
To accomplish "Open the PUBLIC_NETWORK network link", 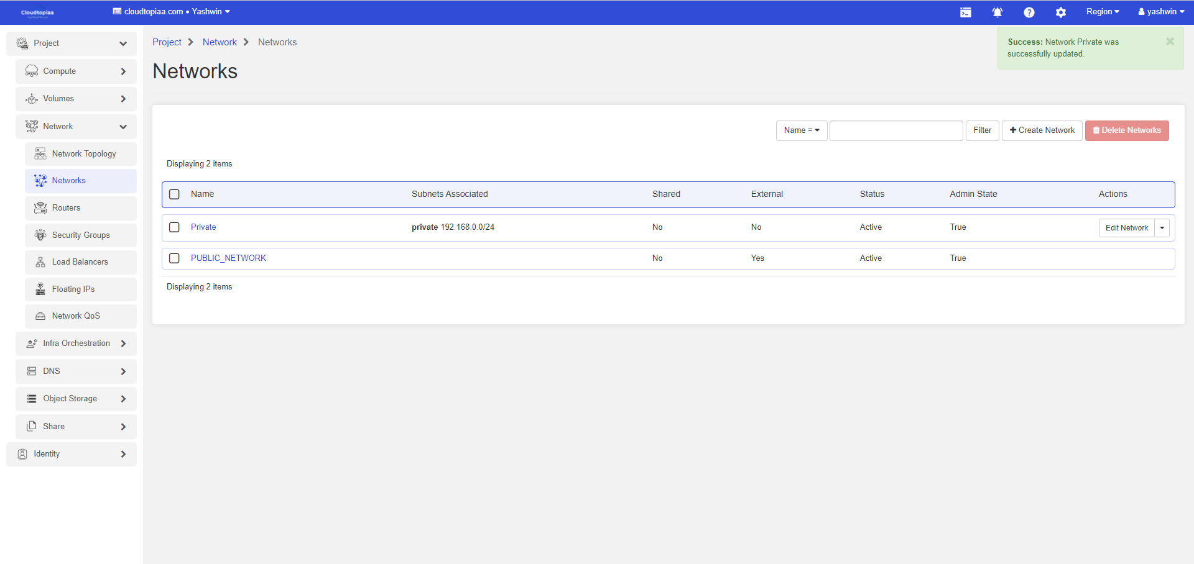I will [x=228, y=258].
